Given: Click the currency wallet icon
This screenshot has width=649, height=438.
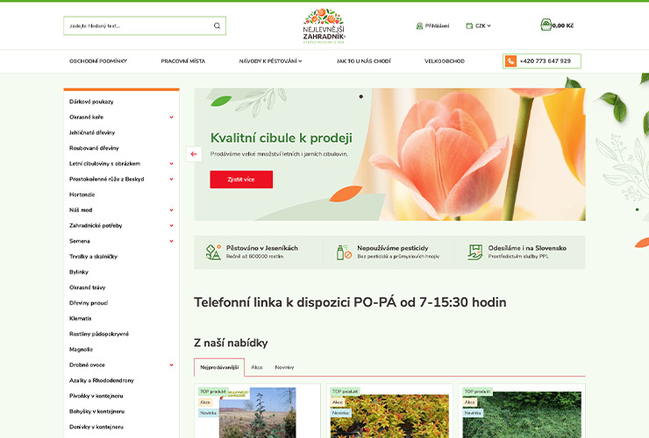Looking at the screenshot, I should (469, 25).
